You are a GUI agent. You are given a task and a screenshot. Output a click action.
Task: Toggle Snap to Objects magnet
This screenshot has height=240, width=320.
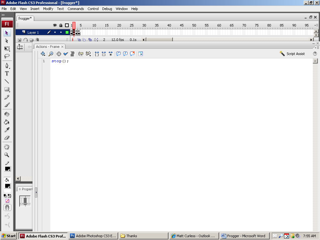(7, 207)
